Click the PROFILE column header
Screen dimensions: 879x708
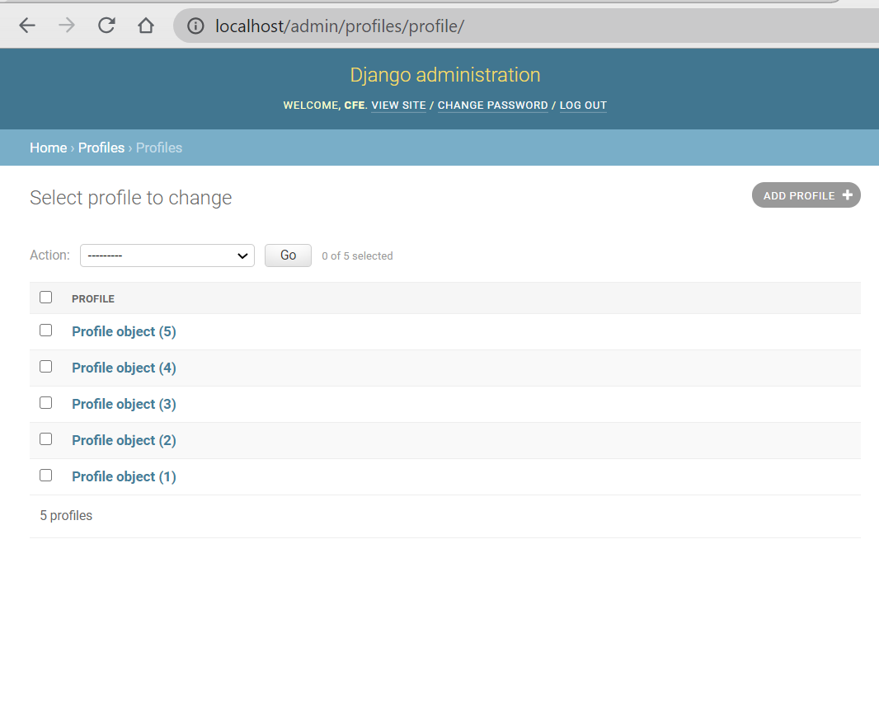(93, 299)
